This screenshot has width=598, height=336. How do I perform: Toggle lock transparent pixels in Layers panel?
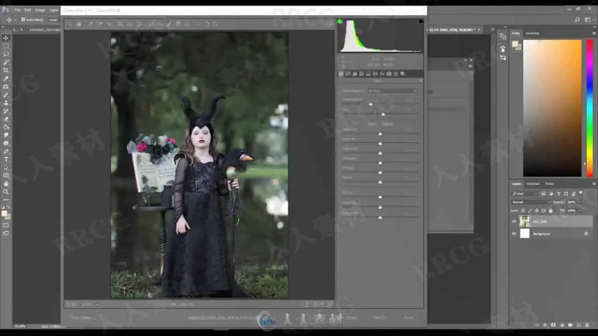point(523,211)
